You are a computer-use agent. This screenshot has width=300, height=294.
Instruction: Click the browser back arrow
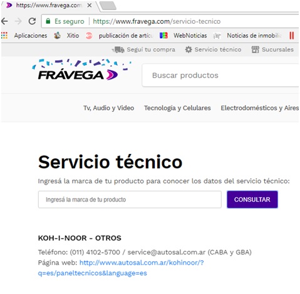(4, 21)
